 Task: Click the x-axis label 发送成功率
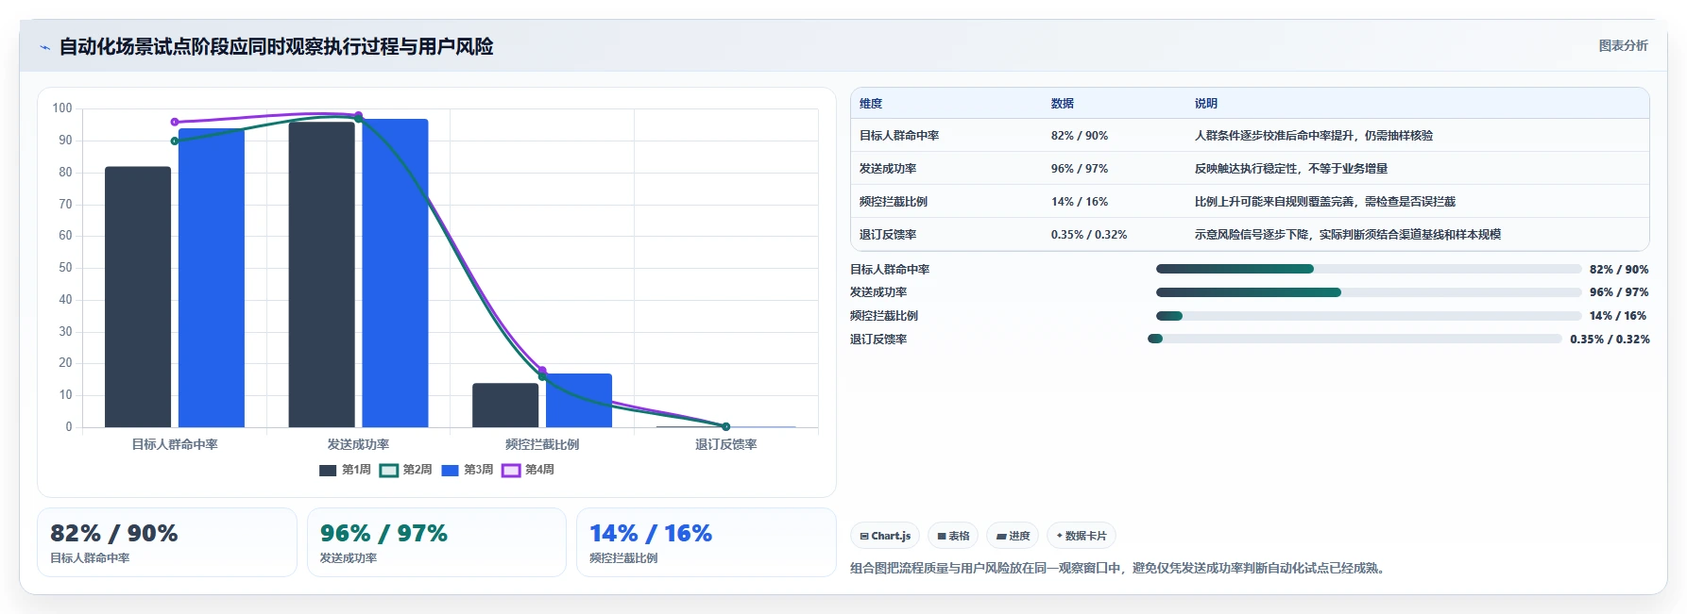click(x=358, y=444)
